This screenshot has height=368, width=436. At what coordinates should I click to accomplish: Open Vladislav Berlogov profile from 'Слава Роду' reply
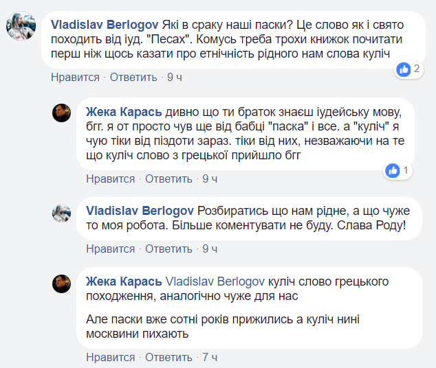pyautogui.click(x=140, y=210)
